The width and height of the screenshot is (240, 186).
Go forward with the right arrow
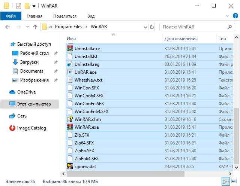point(18,27)
